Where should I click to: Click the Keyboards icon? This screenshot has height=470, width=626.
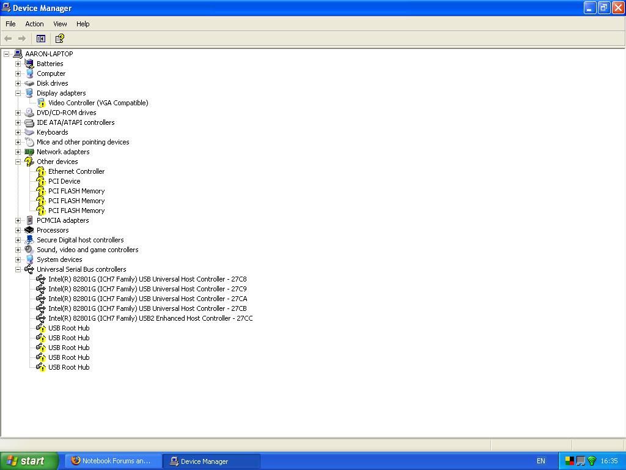[29, 132]
